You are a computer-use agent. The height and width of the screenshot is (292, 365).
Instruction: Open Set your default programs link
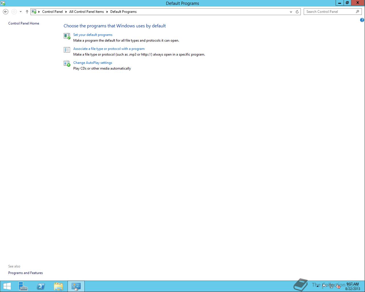click(93, 35)
